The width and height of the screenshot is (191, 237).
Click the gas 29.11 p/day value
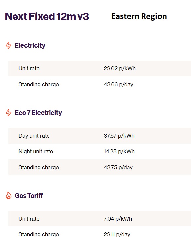(x=117, y=234)
